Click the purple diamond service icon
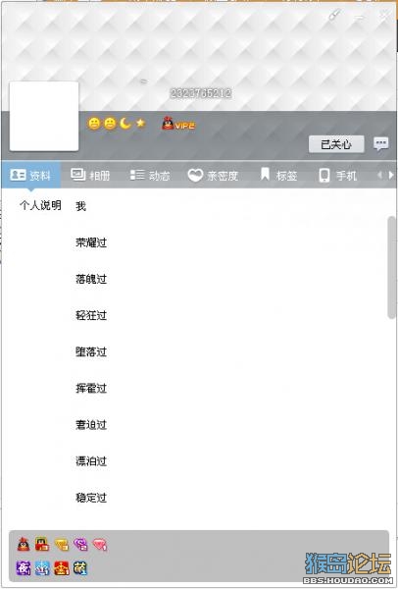The width and height of the screenshot is (398, 589). click(80, 544)
